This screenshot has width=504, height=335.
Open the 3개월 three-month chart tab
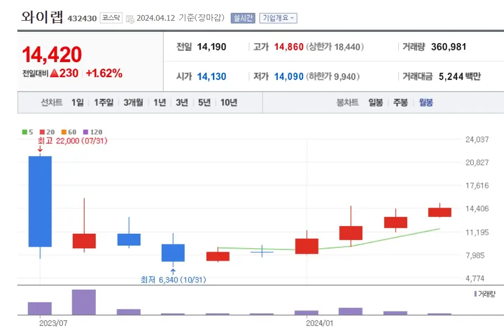click(132, 102)
